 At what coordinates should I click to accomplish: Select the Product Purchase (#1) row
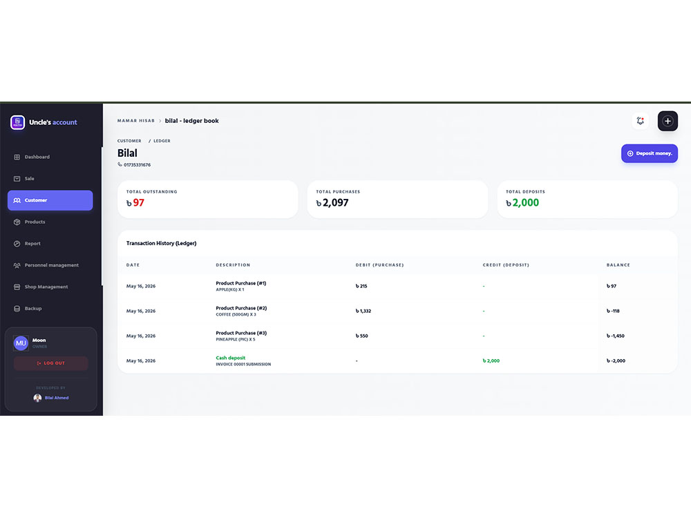click(x=397, y=287)
